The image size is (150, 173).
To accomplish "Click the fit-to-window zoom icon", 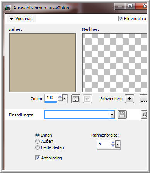I will click(76, 99).
